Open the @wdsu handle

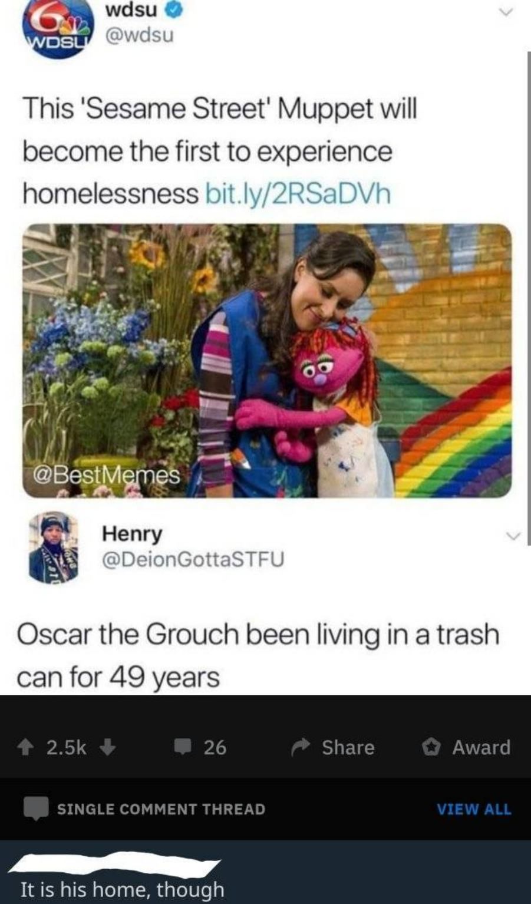pos(139,35)
